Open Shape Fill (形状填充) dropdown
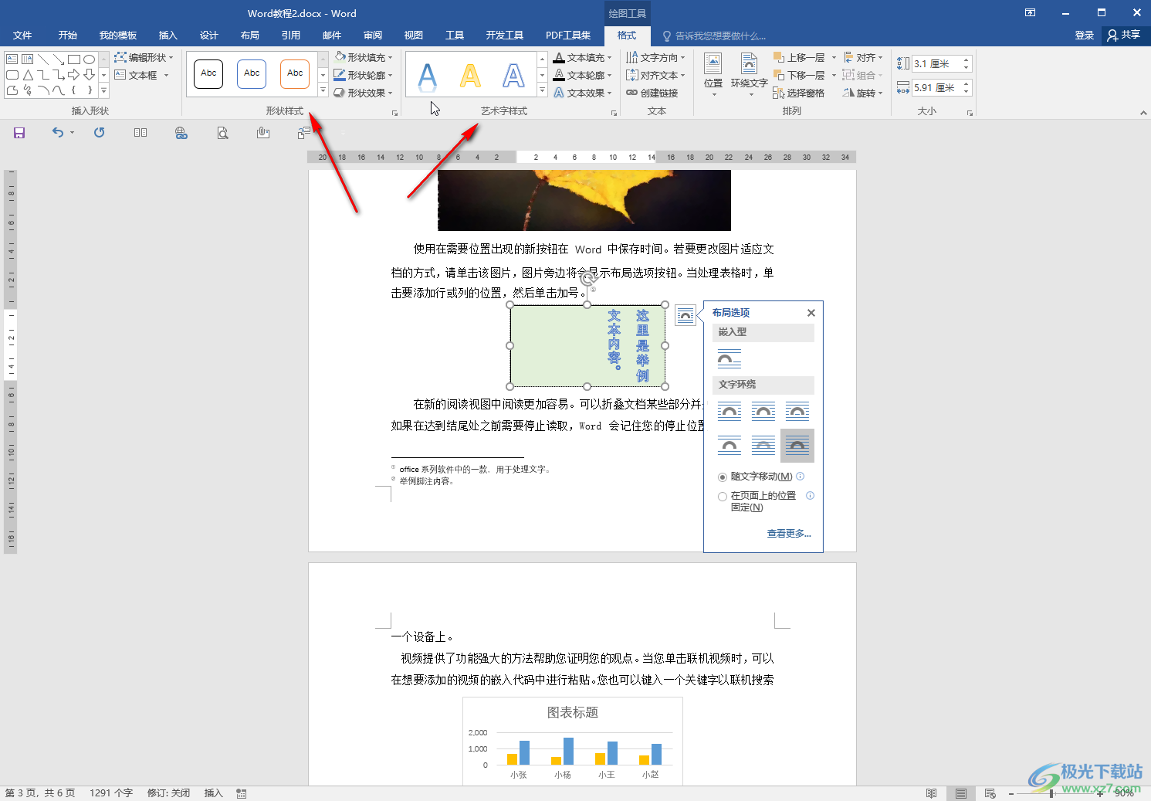1151x801 pixels. (x=364, y=57)
